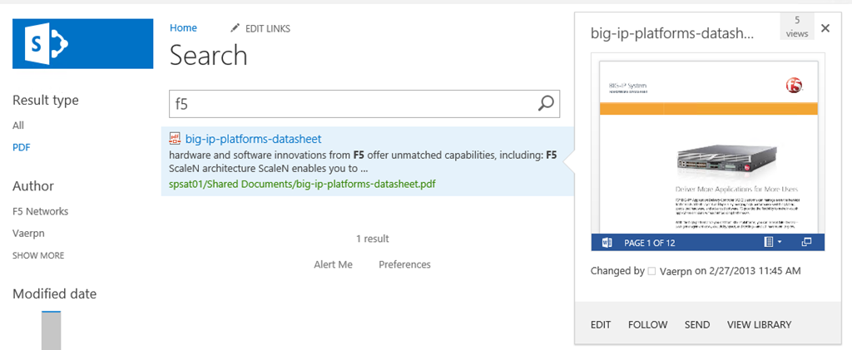Image resolution: width=852 pixels, height=350 pixels.
Task: Click VIEW LIBRARY in the preview callout
Action: tap(759, 324)
